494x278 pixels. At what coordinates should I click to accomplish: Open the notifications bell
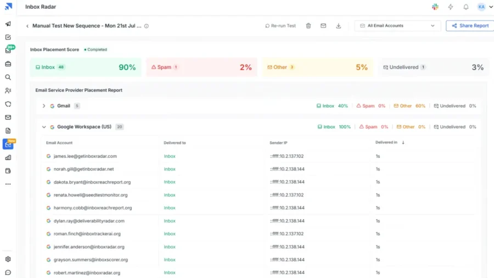pos(466,7)
